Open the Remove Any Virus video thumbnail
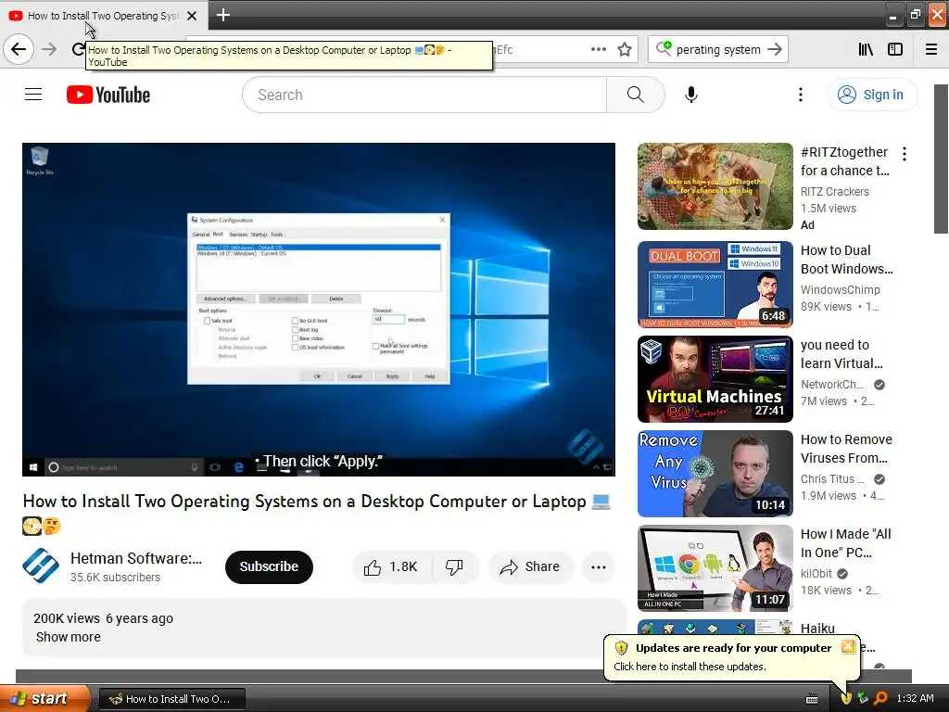This screenshot has width=949, height=712. (715, 474)
